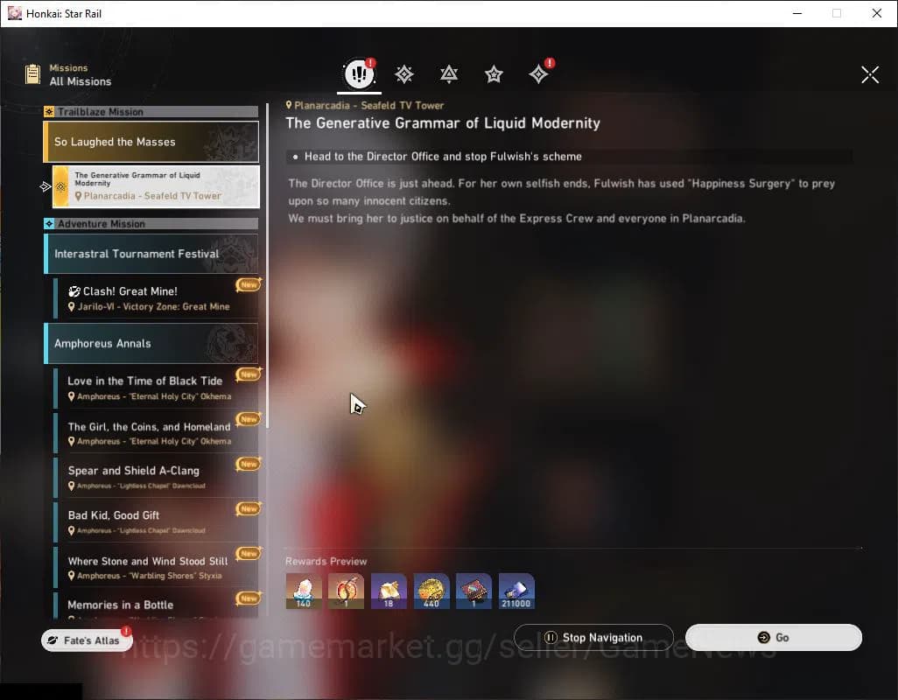Select the Clash! Great Mine! mission
Screen dimensions: 898x700
(x=156, y=298)
